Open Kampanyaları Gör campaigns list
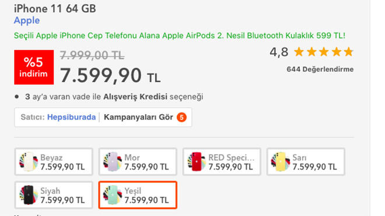The width and height of the screenshot is (385, 216). tap(138, 117)
